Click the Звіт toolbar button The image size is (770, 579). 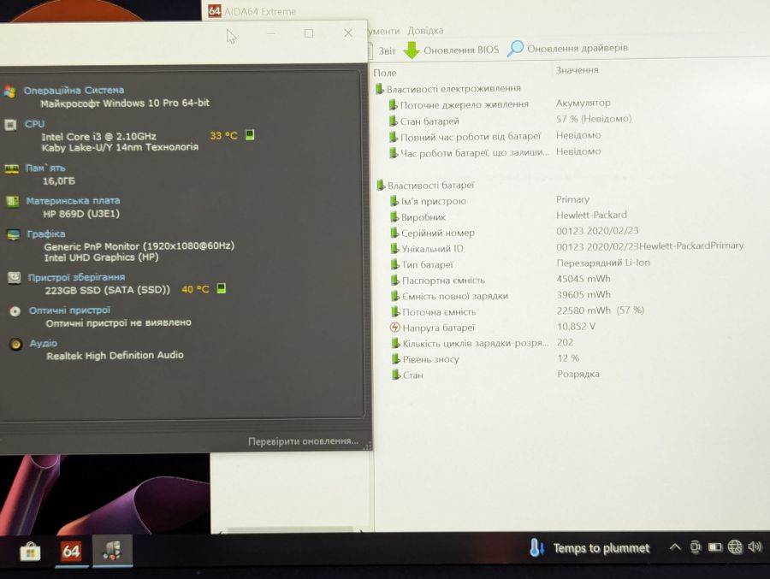tap(382, 50)
